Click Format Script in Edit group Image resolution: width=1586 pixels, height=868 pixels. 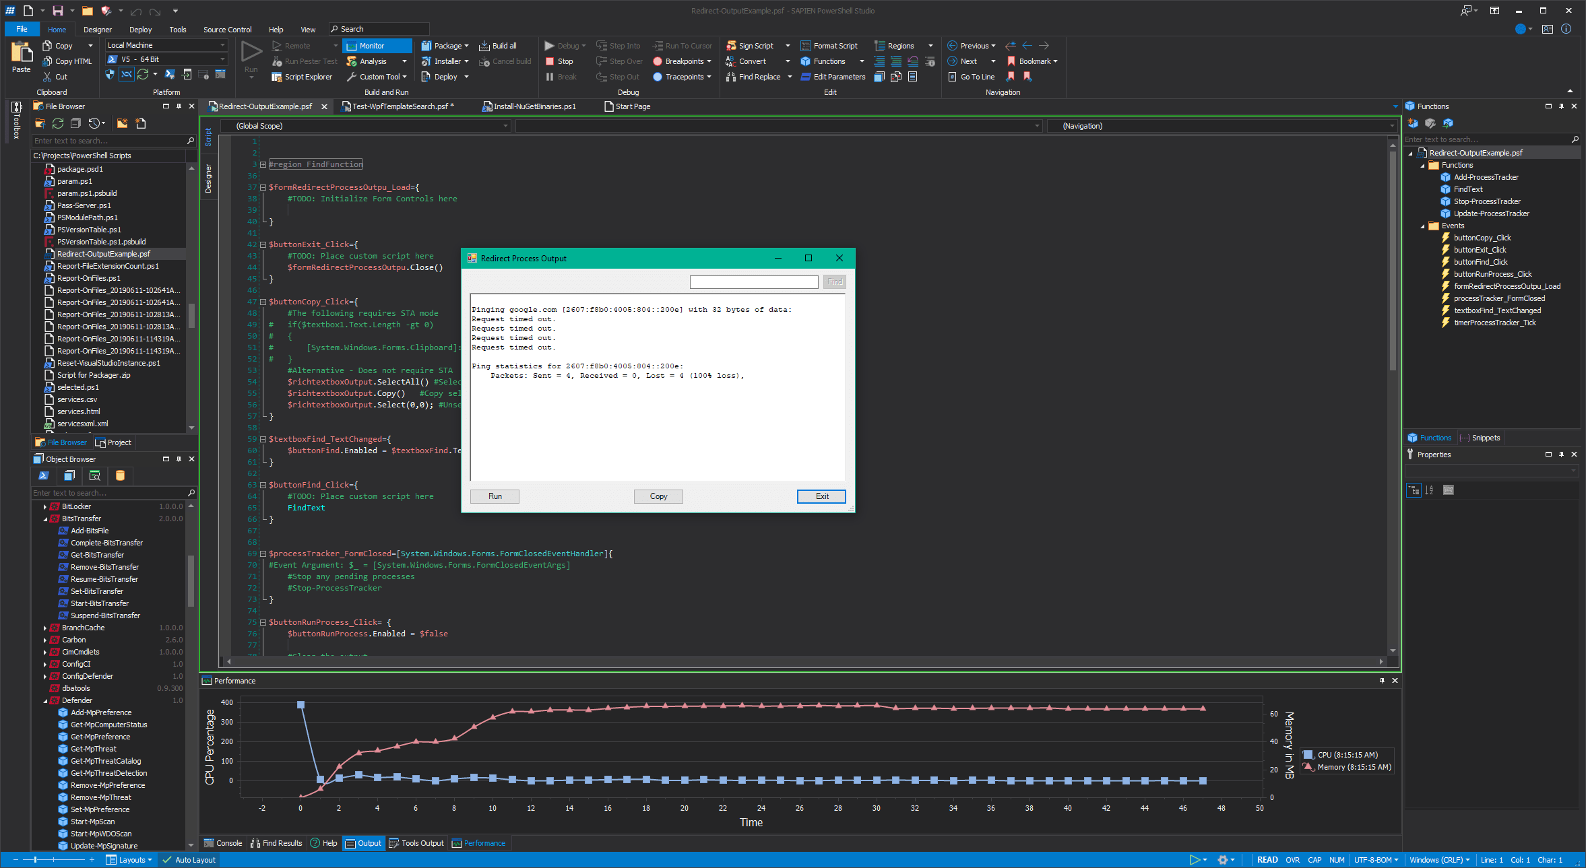pos(829,46)
